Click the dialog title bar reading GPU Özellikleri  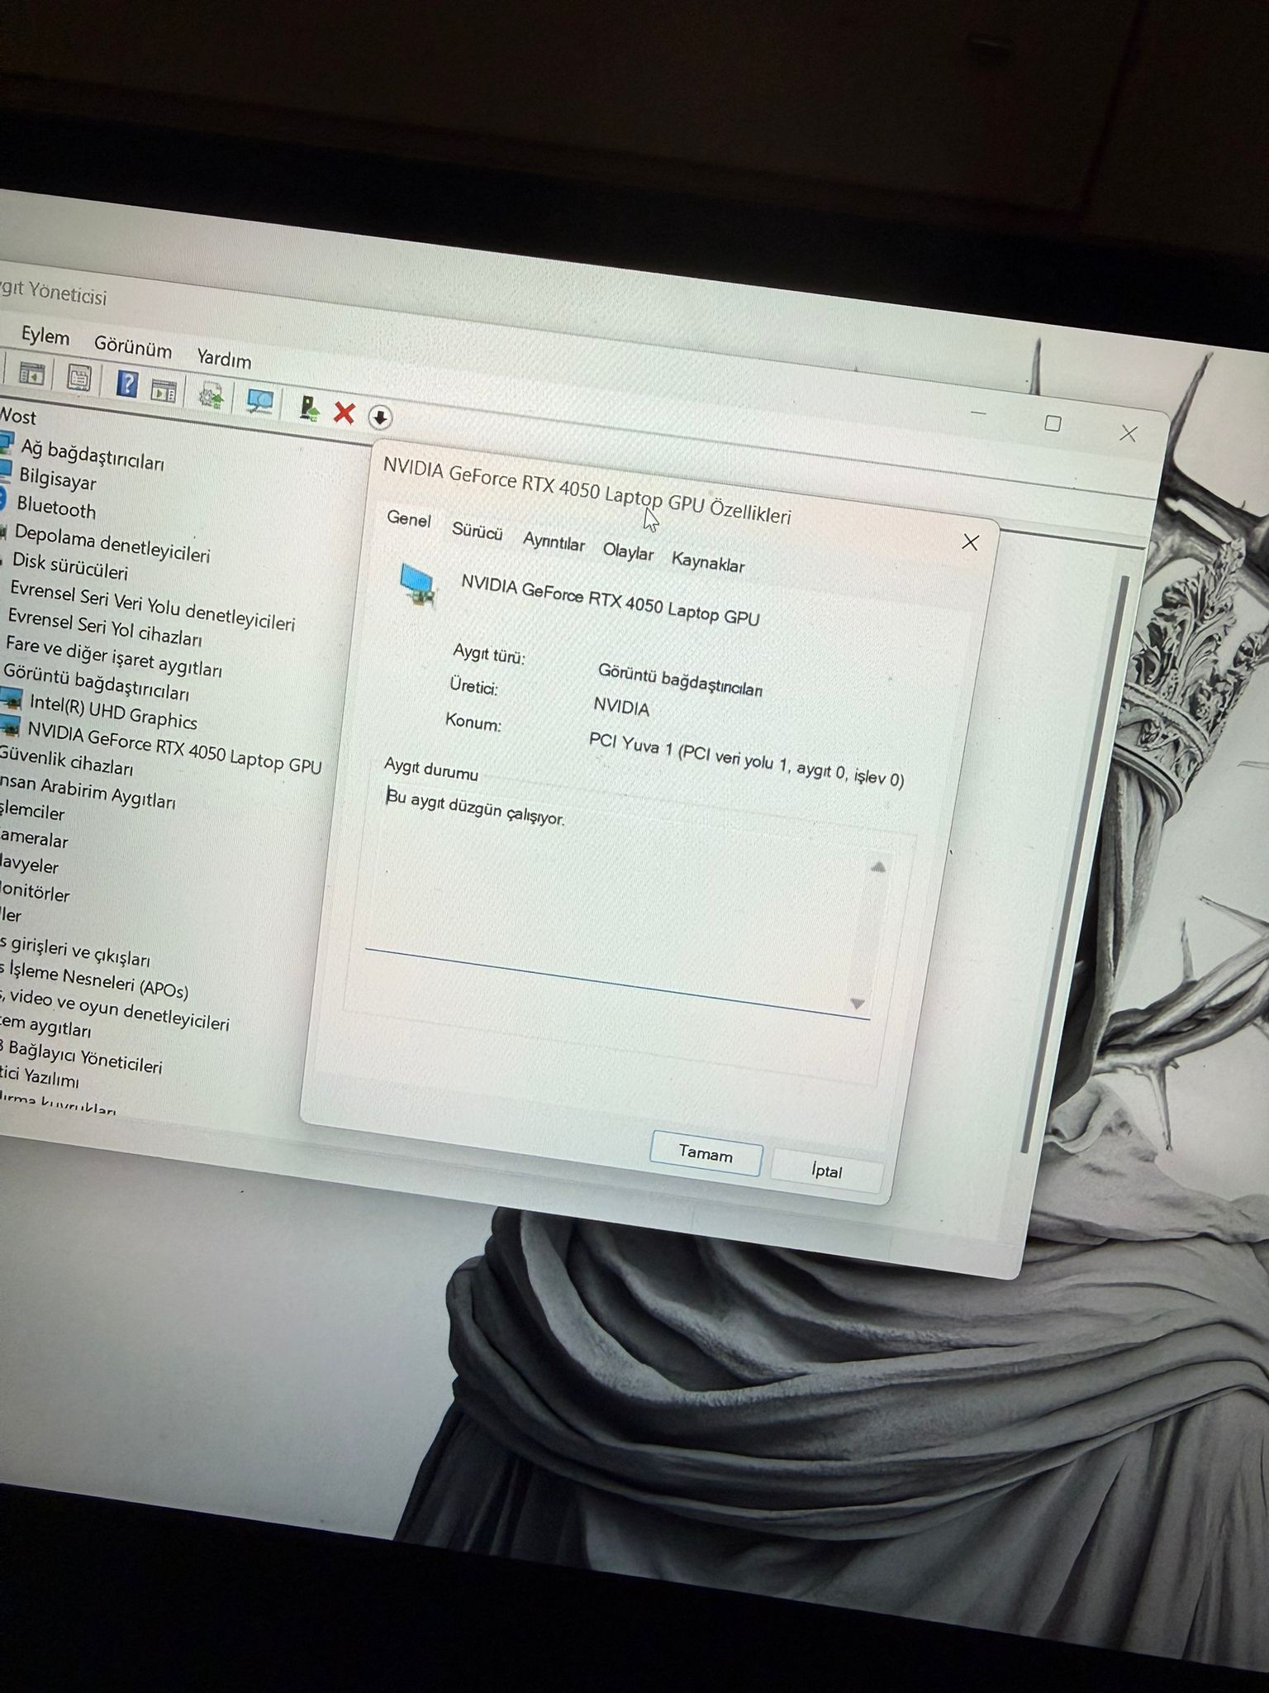[587, 493]
